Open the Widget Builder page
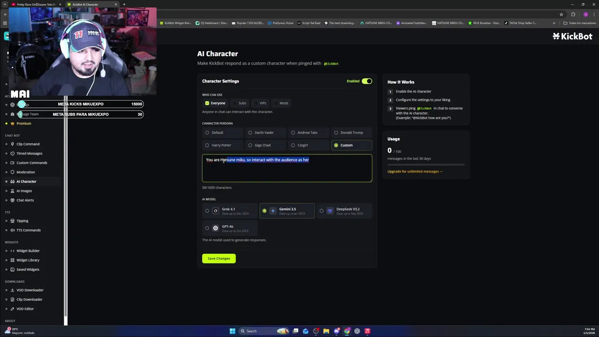599x337 pixels. [x=28, y=251]
